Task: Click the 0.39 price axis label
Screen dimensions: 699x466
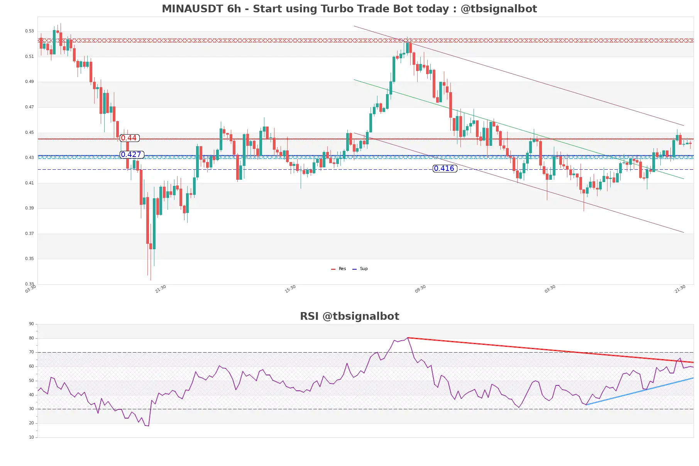Action: coord(29,208)
